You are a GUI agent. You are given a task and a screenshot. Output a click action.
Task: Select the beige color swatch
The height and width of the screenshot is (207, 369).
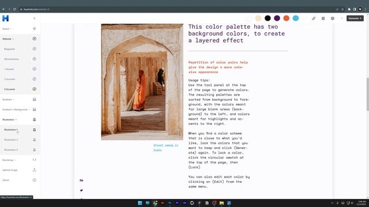[258, 18]
